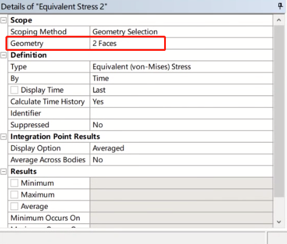Viewport: 287px width, 244px height.
Task: Click the empty Identifier field
Action: [181, 113]
